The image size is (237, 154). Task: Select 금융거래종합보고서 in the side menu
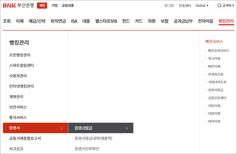click(x=25, y=138)
